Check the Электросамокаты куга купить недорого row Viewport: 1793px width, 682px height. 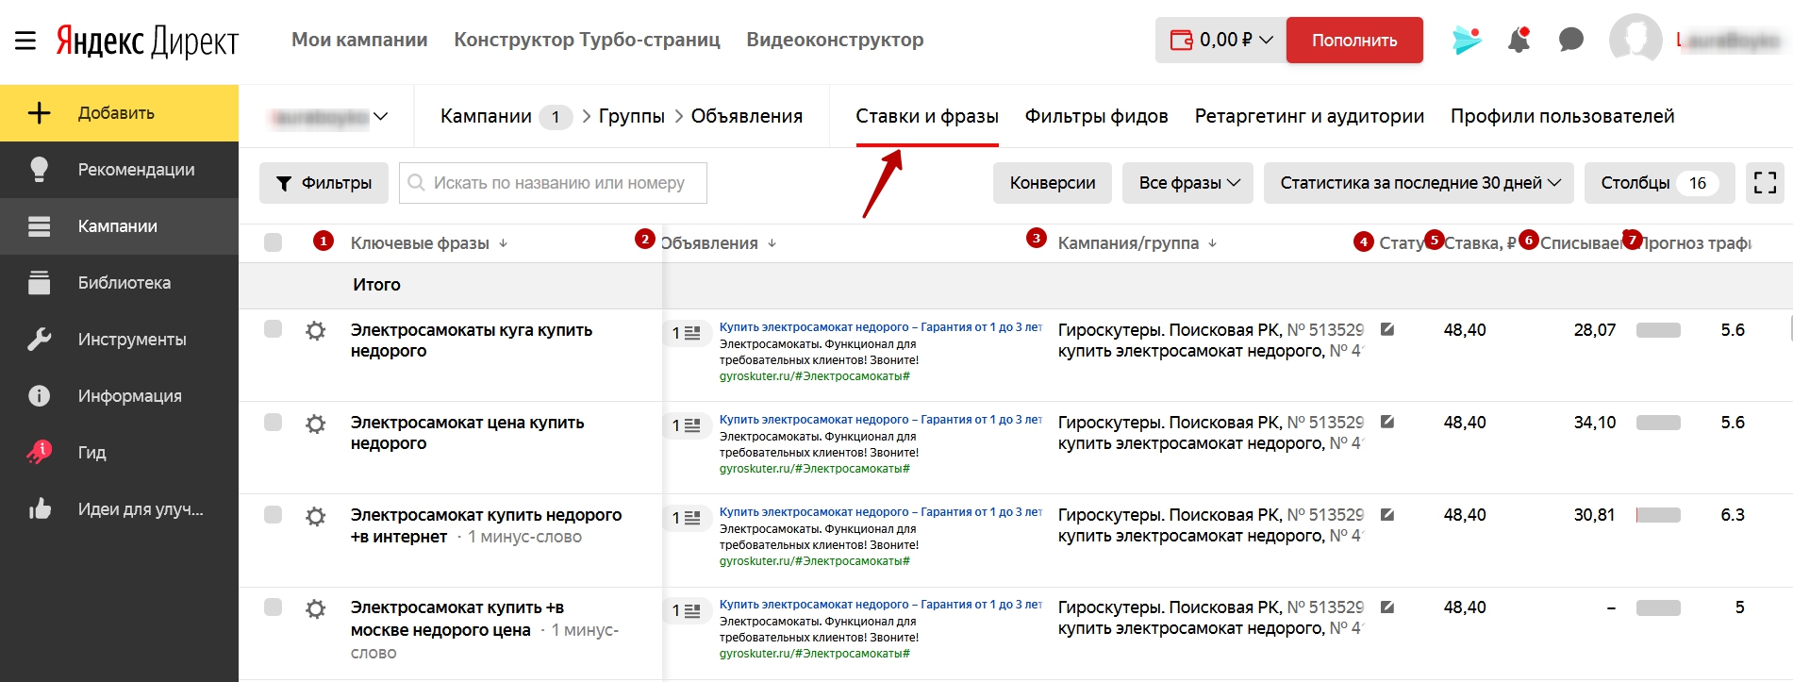click(x=274, y=328)
